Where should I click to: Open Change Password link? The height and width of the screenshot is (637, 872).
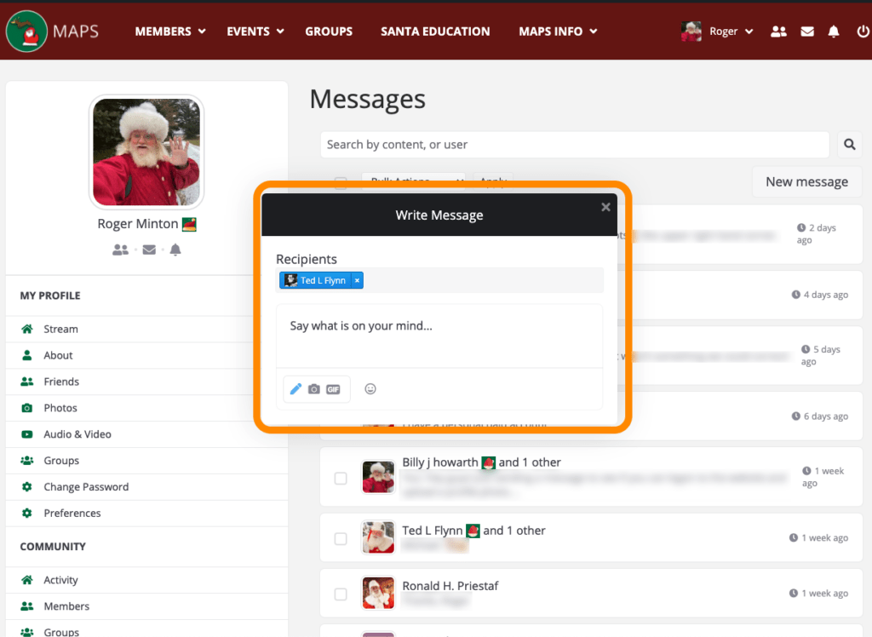point(86,487)
